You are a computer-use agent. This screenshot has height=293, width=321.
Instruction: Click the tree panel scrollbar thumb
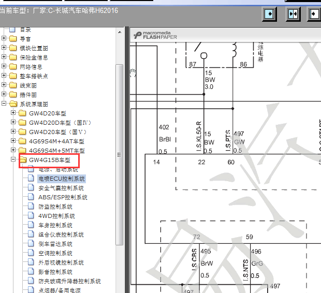120,155
